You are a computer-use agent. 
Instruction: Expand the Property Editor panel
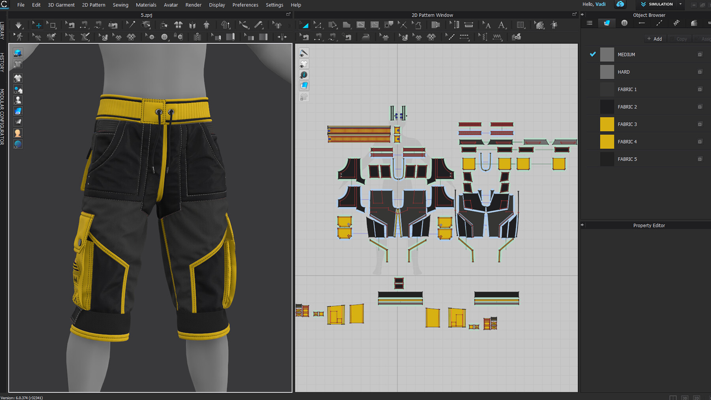click(583, 225)
